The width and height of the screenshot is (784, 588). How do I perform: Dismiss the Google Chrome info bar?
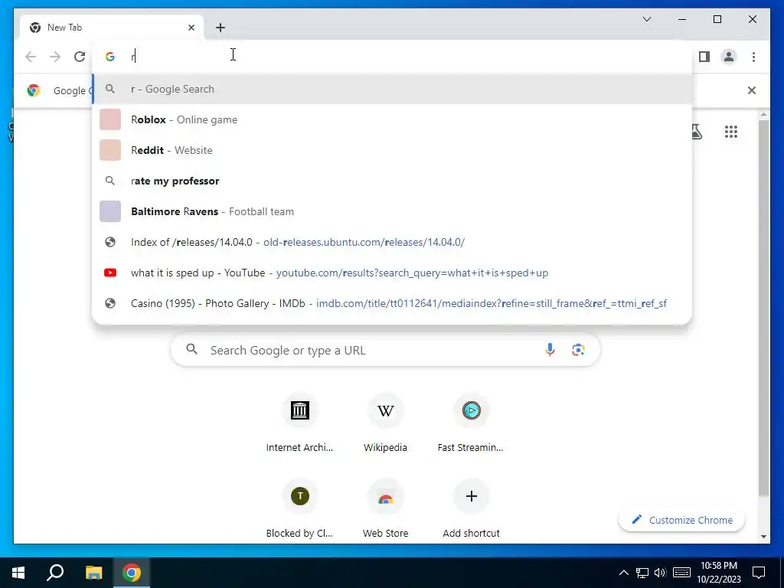752,90
